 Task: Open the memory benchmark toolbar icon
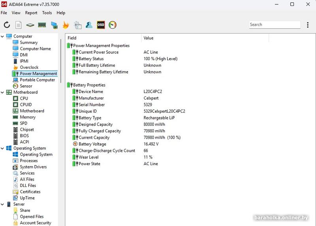[42, 25]
